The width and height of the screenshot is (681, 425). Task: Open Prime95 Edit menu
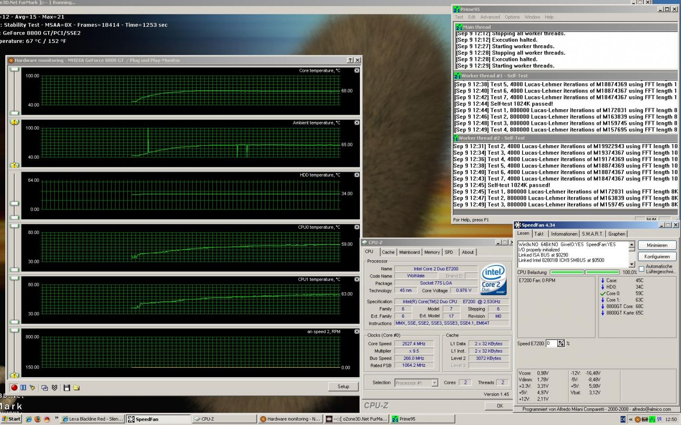click(472, 17)
